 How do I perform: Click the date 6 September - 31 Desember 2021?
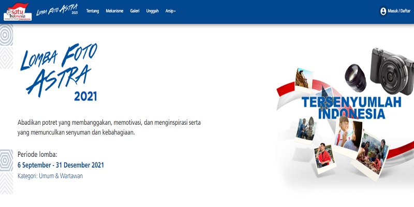click(61, 165)
